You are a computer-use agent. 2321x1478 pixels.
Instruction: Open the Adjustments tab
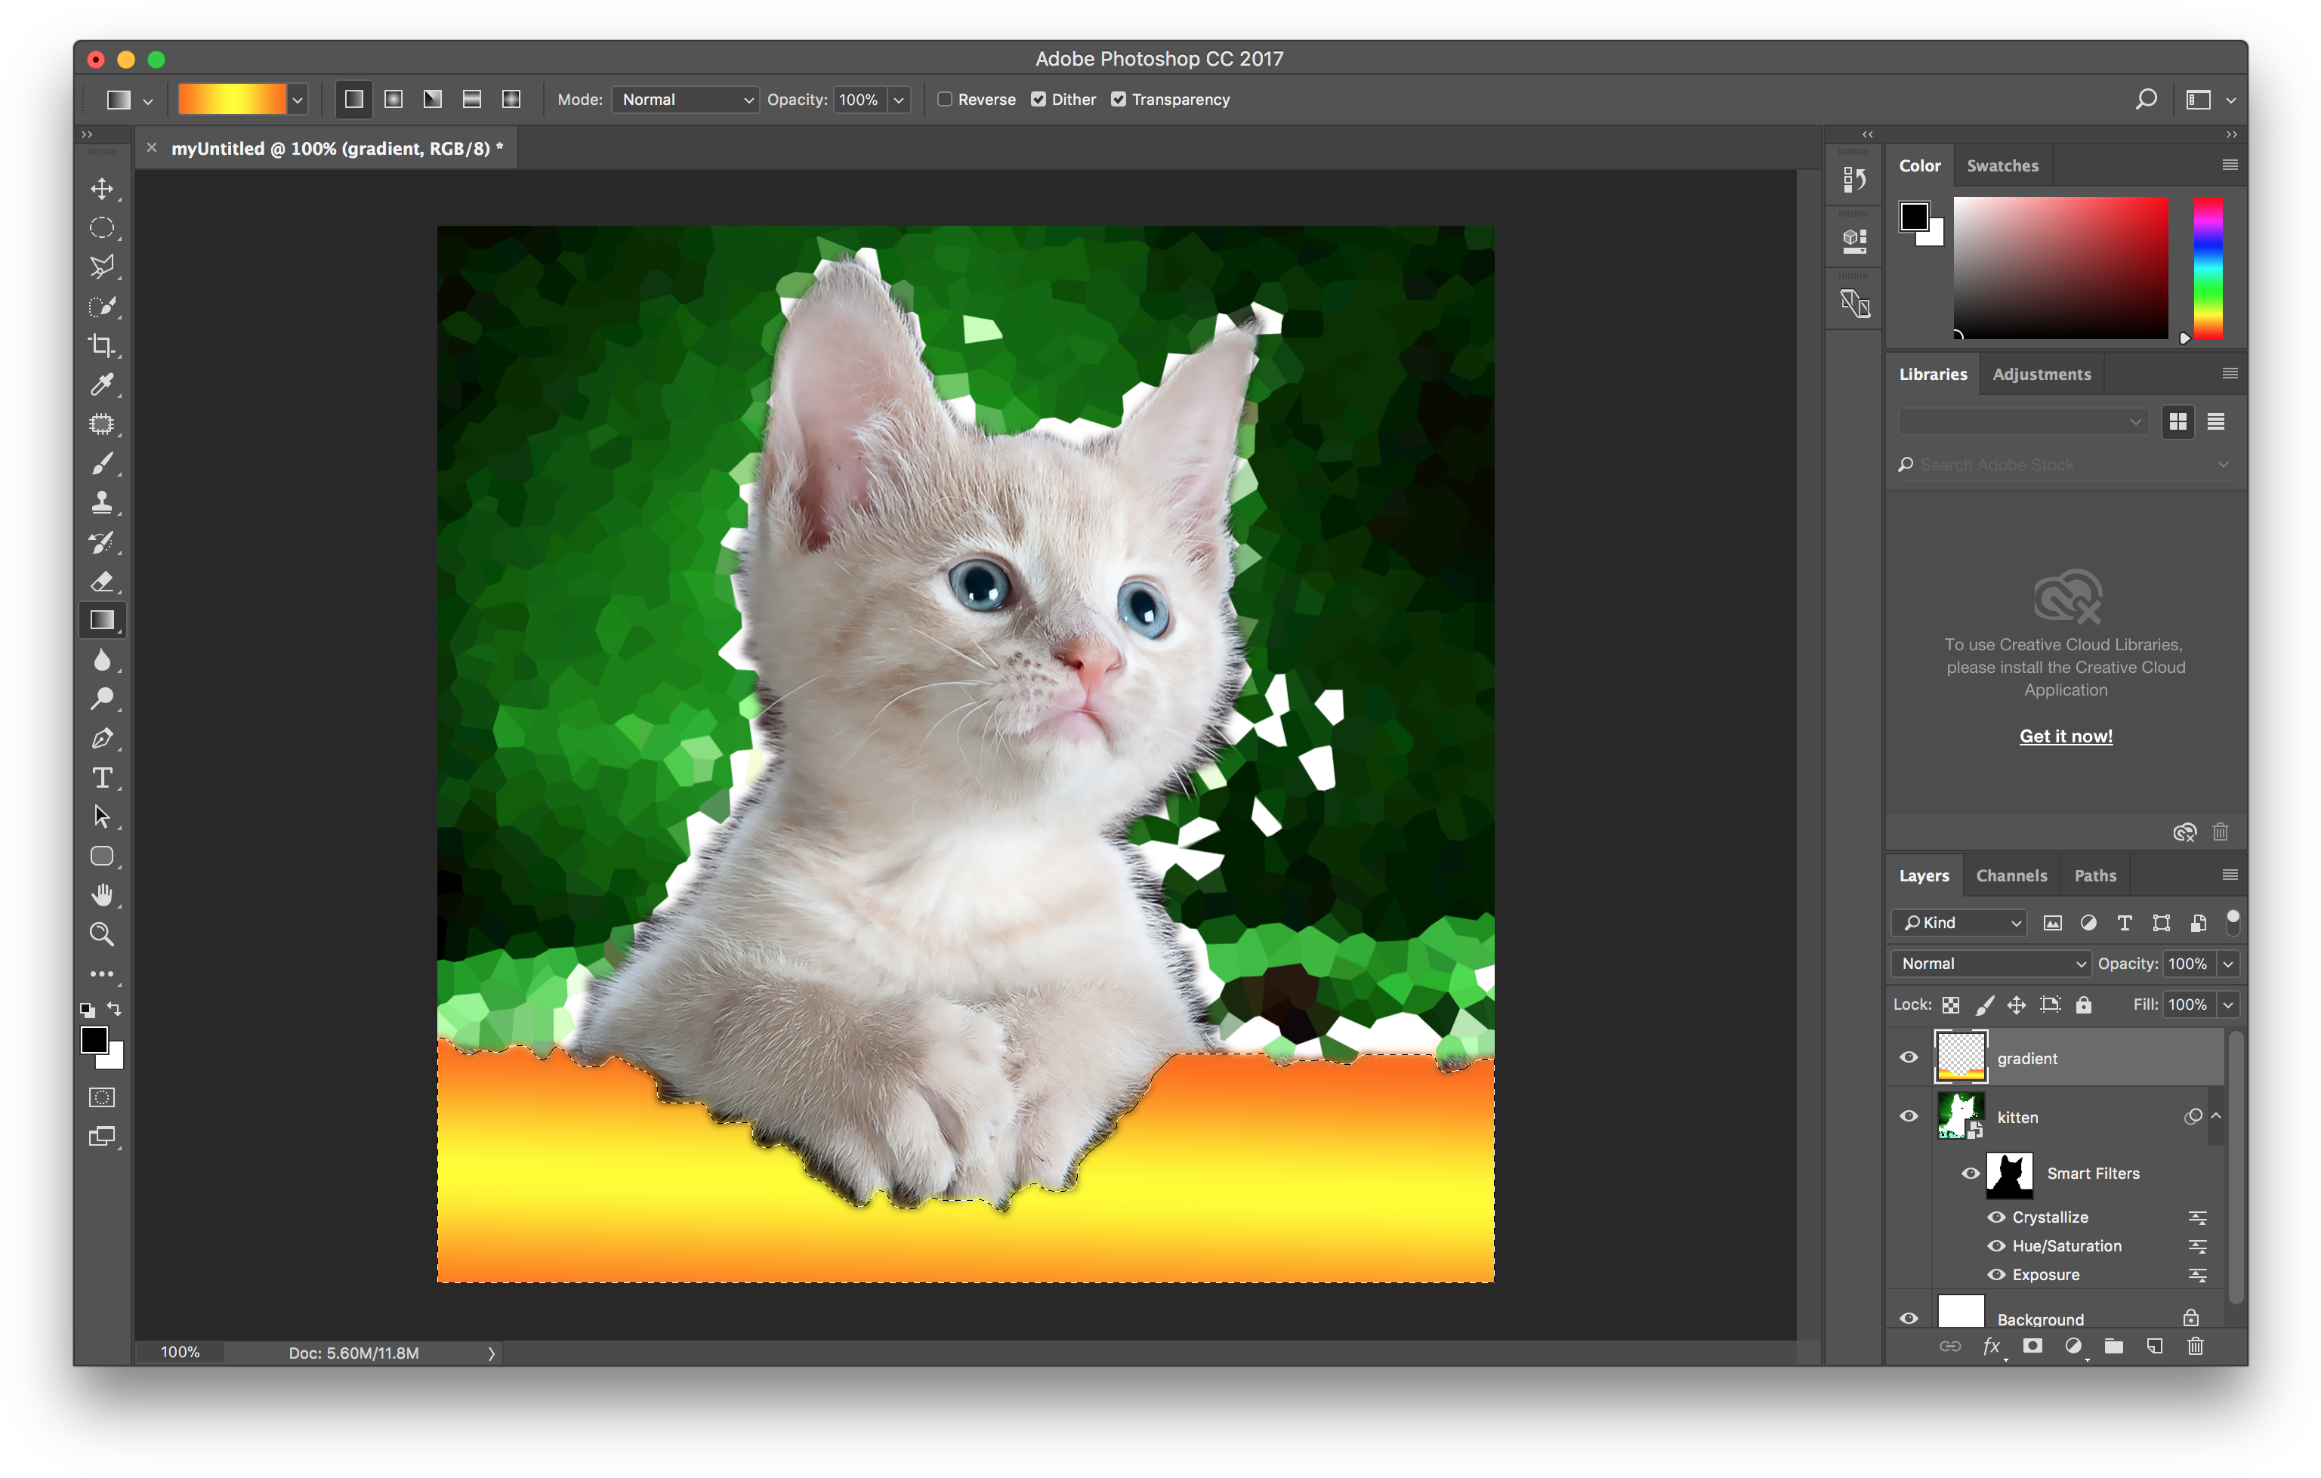[x=2041, y=374]
